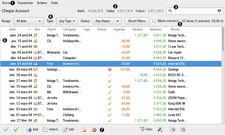Click card icon on selected 03 avril row
225x135 pixels.
tap(35, 64)
